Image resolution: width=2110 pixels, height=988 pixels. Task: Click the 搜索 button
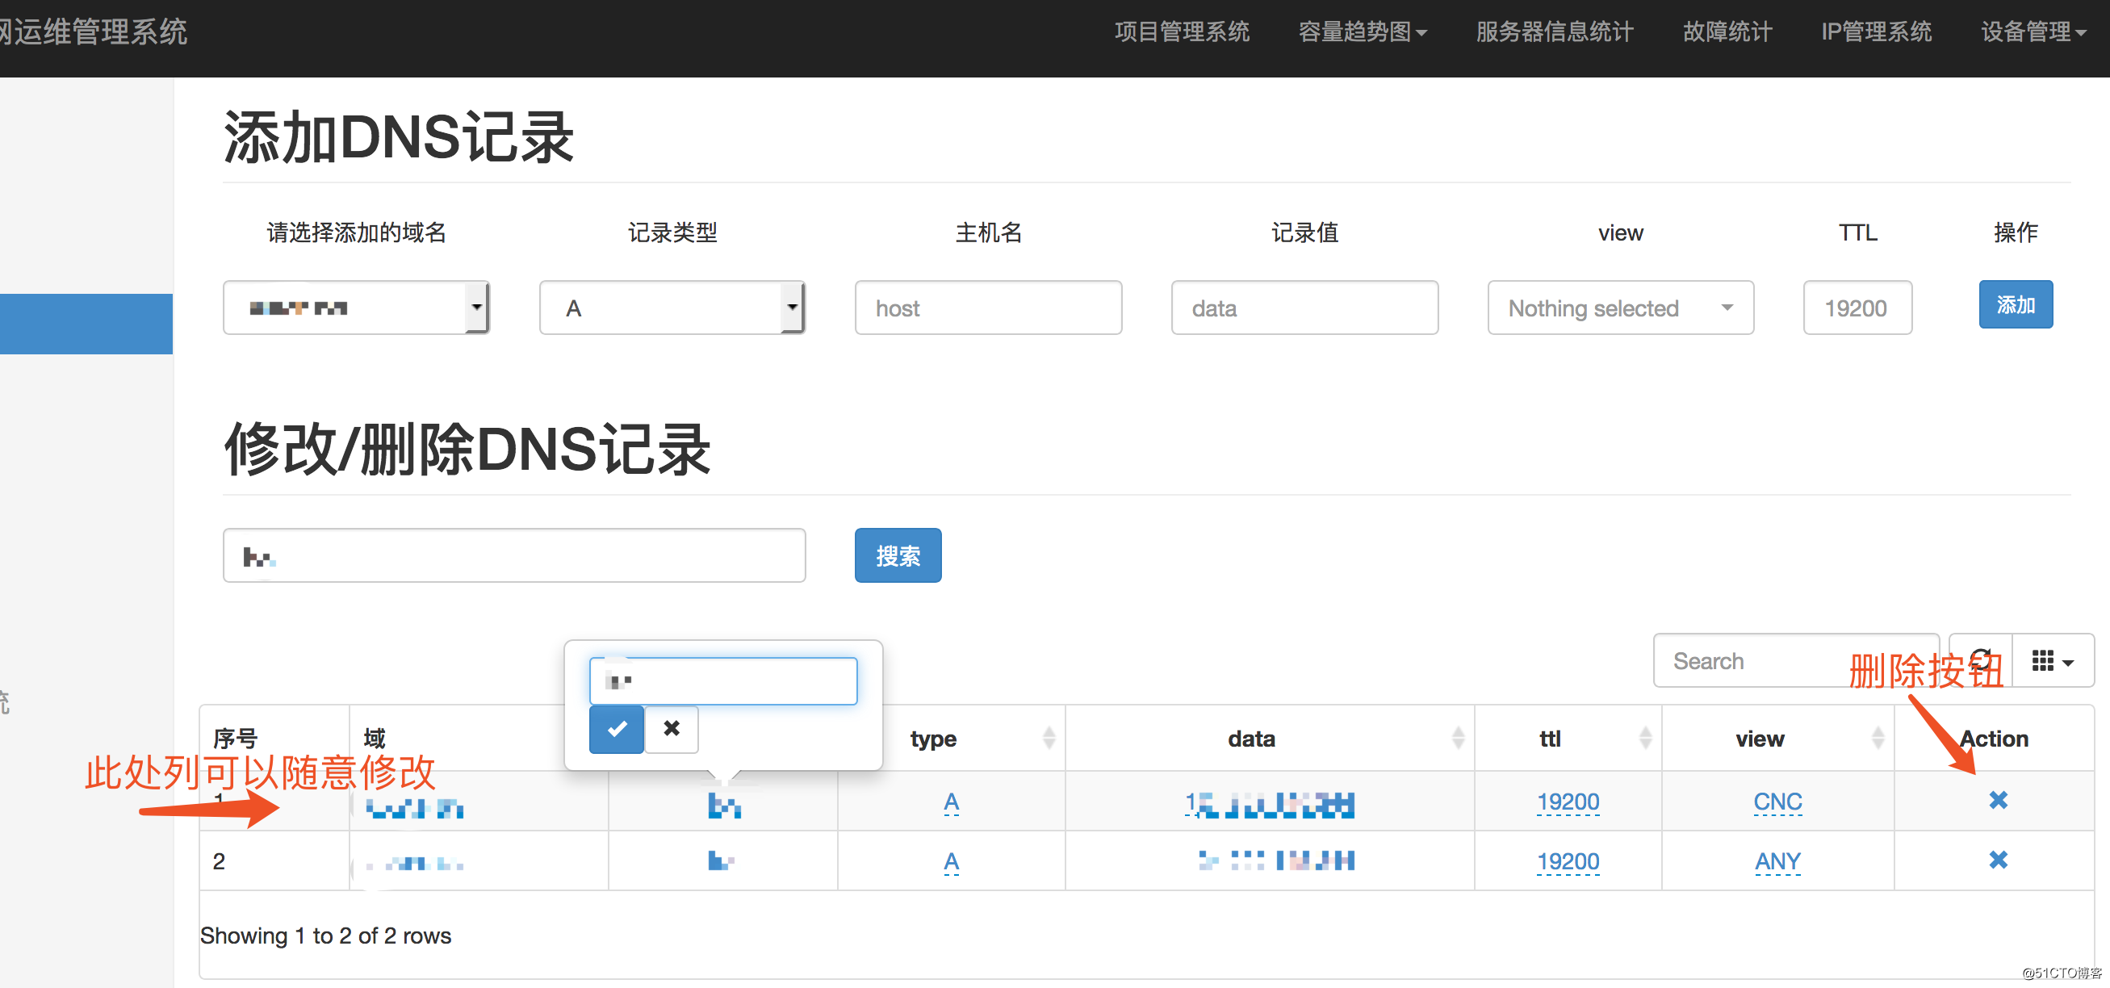click(898, 555)
